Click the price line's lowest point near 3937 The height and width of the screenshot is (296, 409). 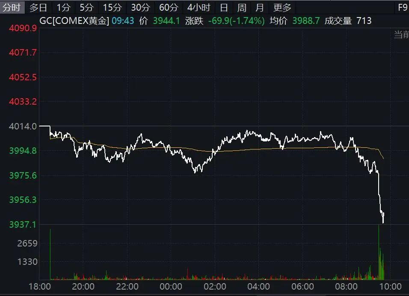[x=383, y=222]
